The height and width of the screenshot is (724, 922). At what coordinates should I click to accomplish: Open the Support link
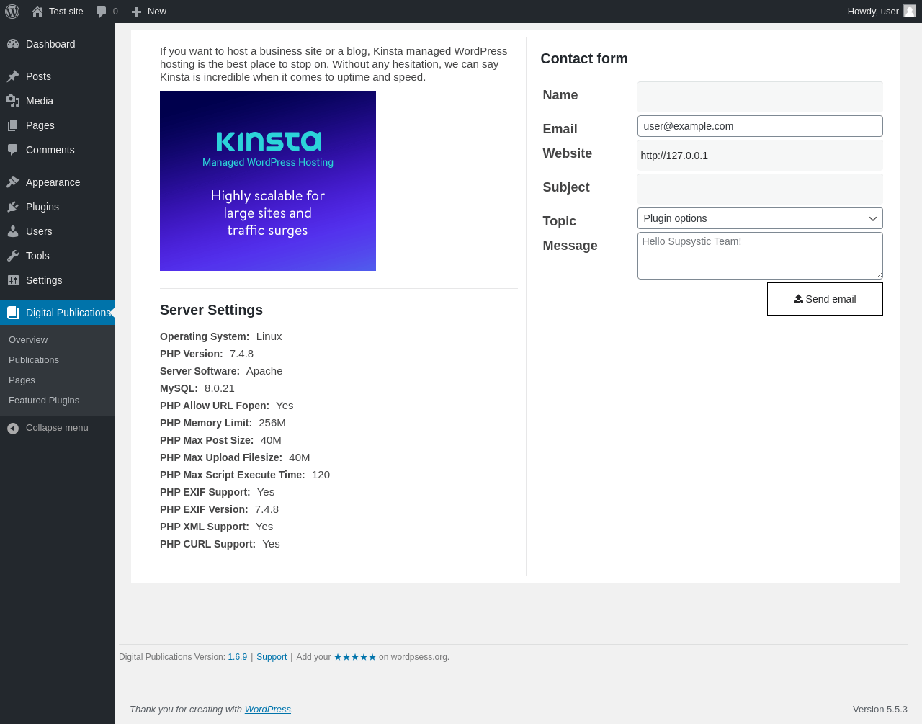[x=272, y=657]
